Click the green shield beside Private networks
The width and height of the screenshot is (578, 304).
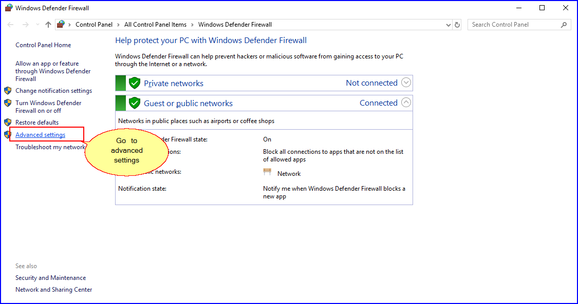pyautogui.click(x=135, y=83)
